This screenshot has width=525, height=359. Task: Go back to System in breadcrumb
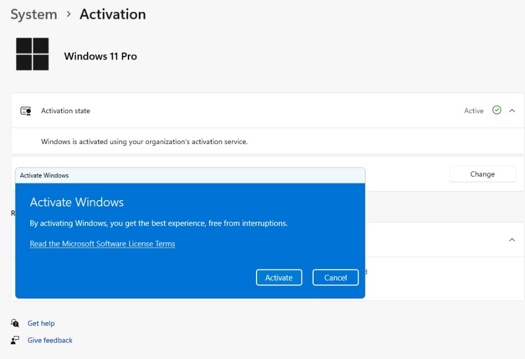coord(34,14)
